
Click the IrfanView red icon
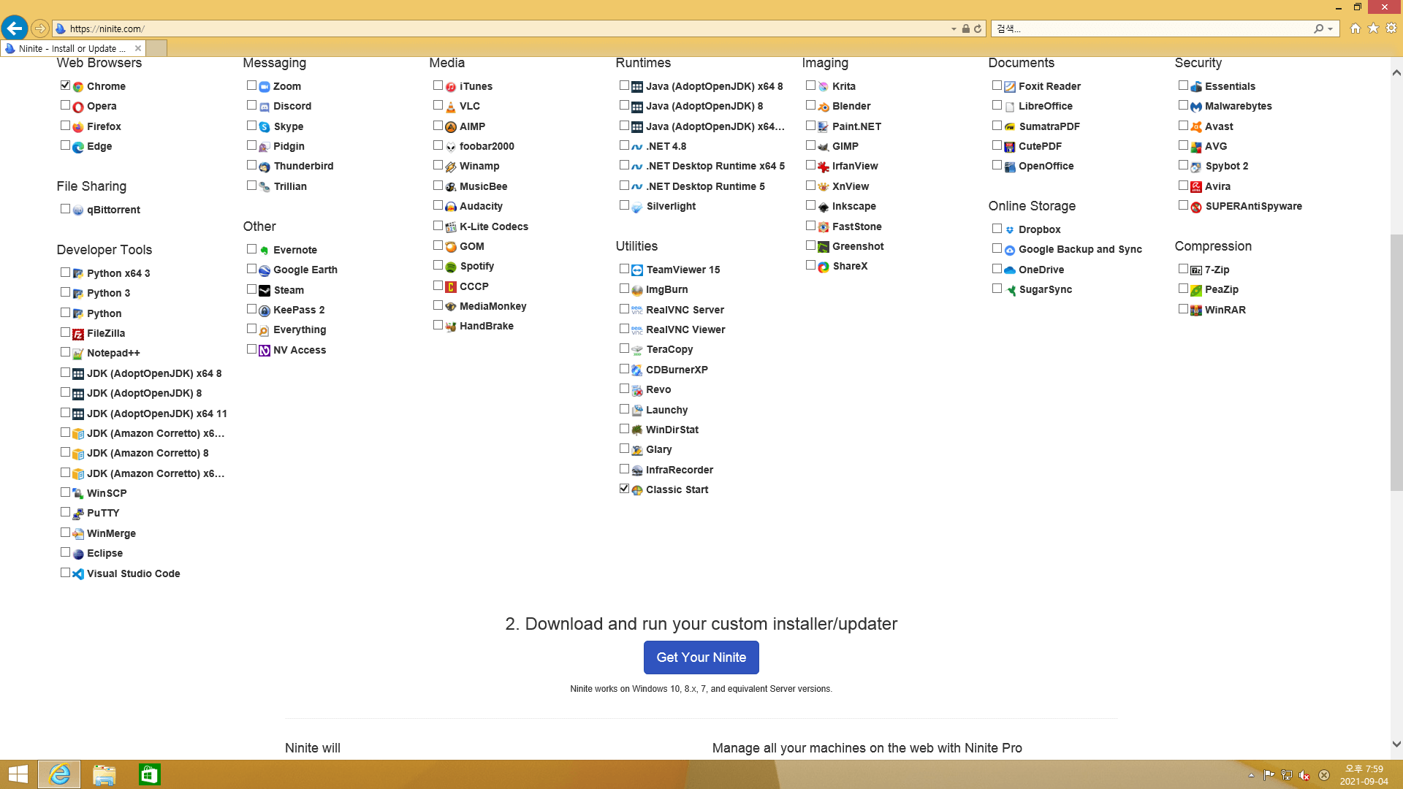pos(824,167)
